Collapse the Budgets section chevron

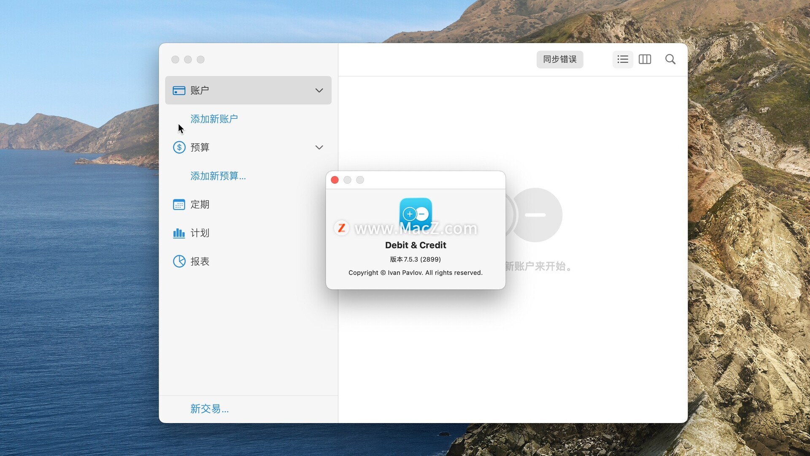point(319,147)
